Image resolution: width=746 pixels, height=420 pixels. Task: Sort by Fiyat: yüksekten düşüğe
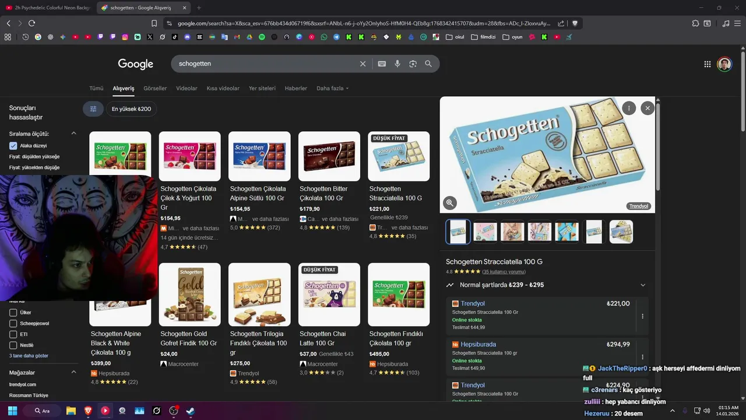pyautogui.click(x=34, y=167)
